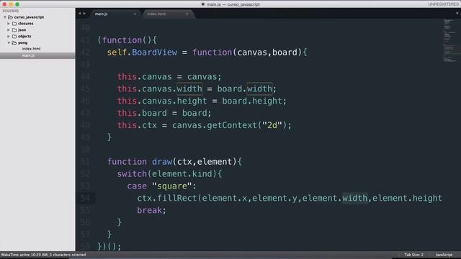The width and height of the screenshot is (461, 259).
Task: Click the pong folder icon
Action: [x=14, y=43]
